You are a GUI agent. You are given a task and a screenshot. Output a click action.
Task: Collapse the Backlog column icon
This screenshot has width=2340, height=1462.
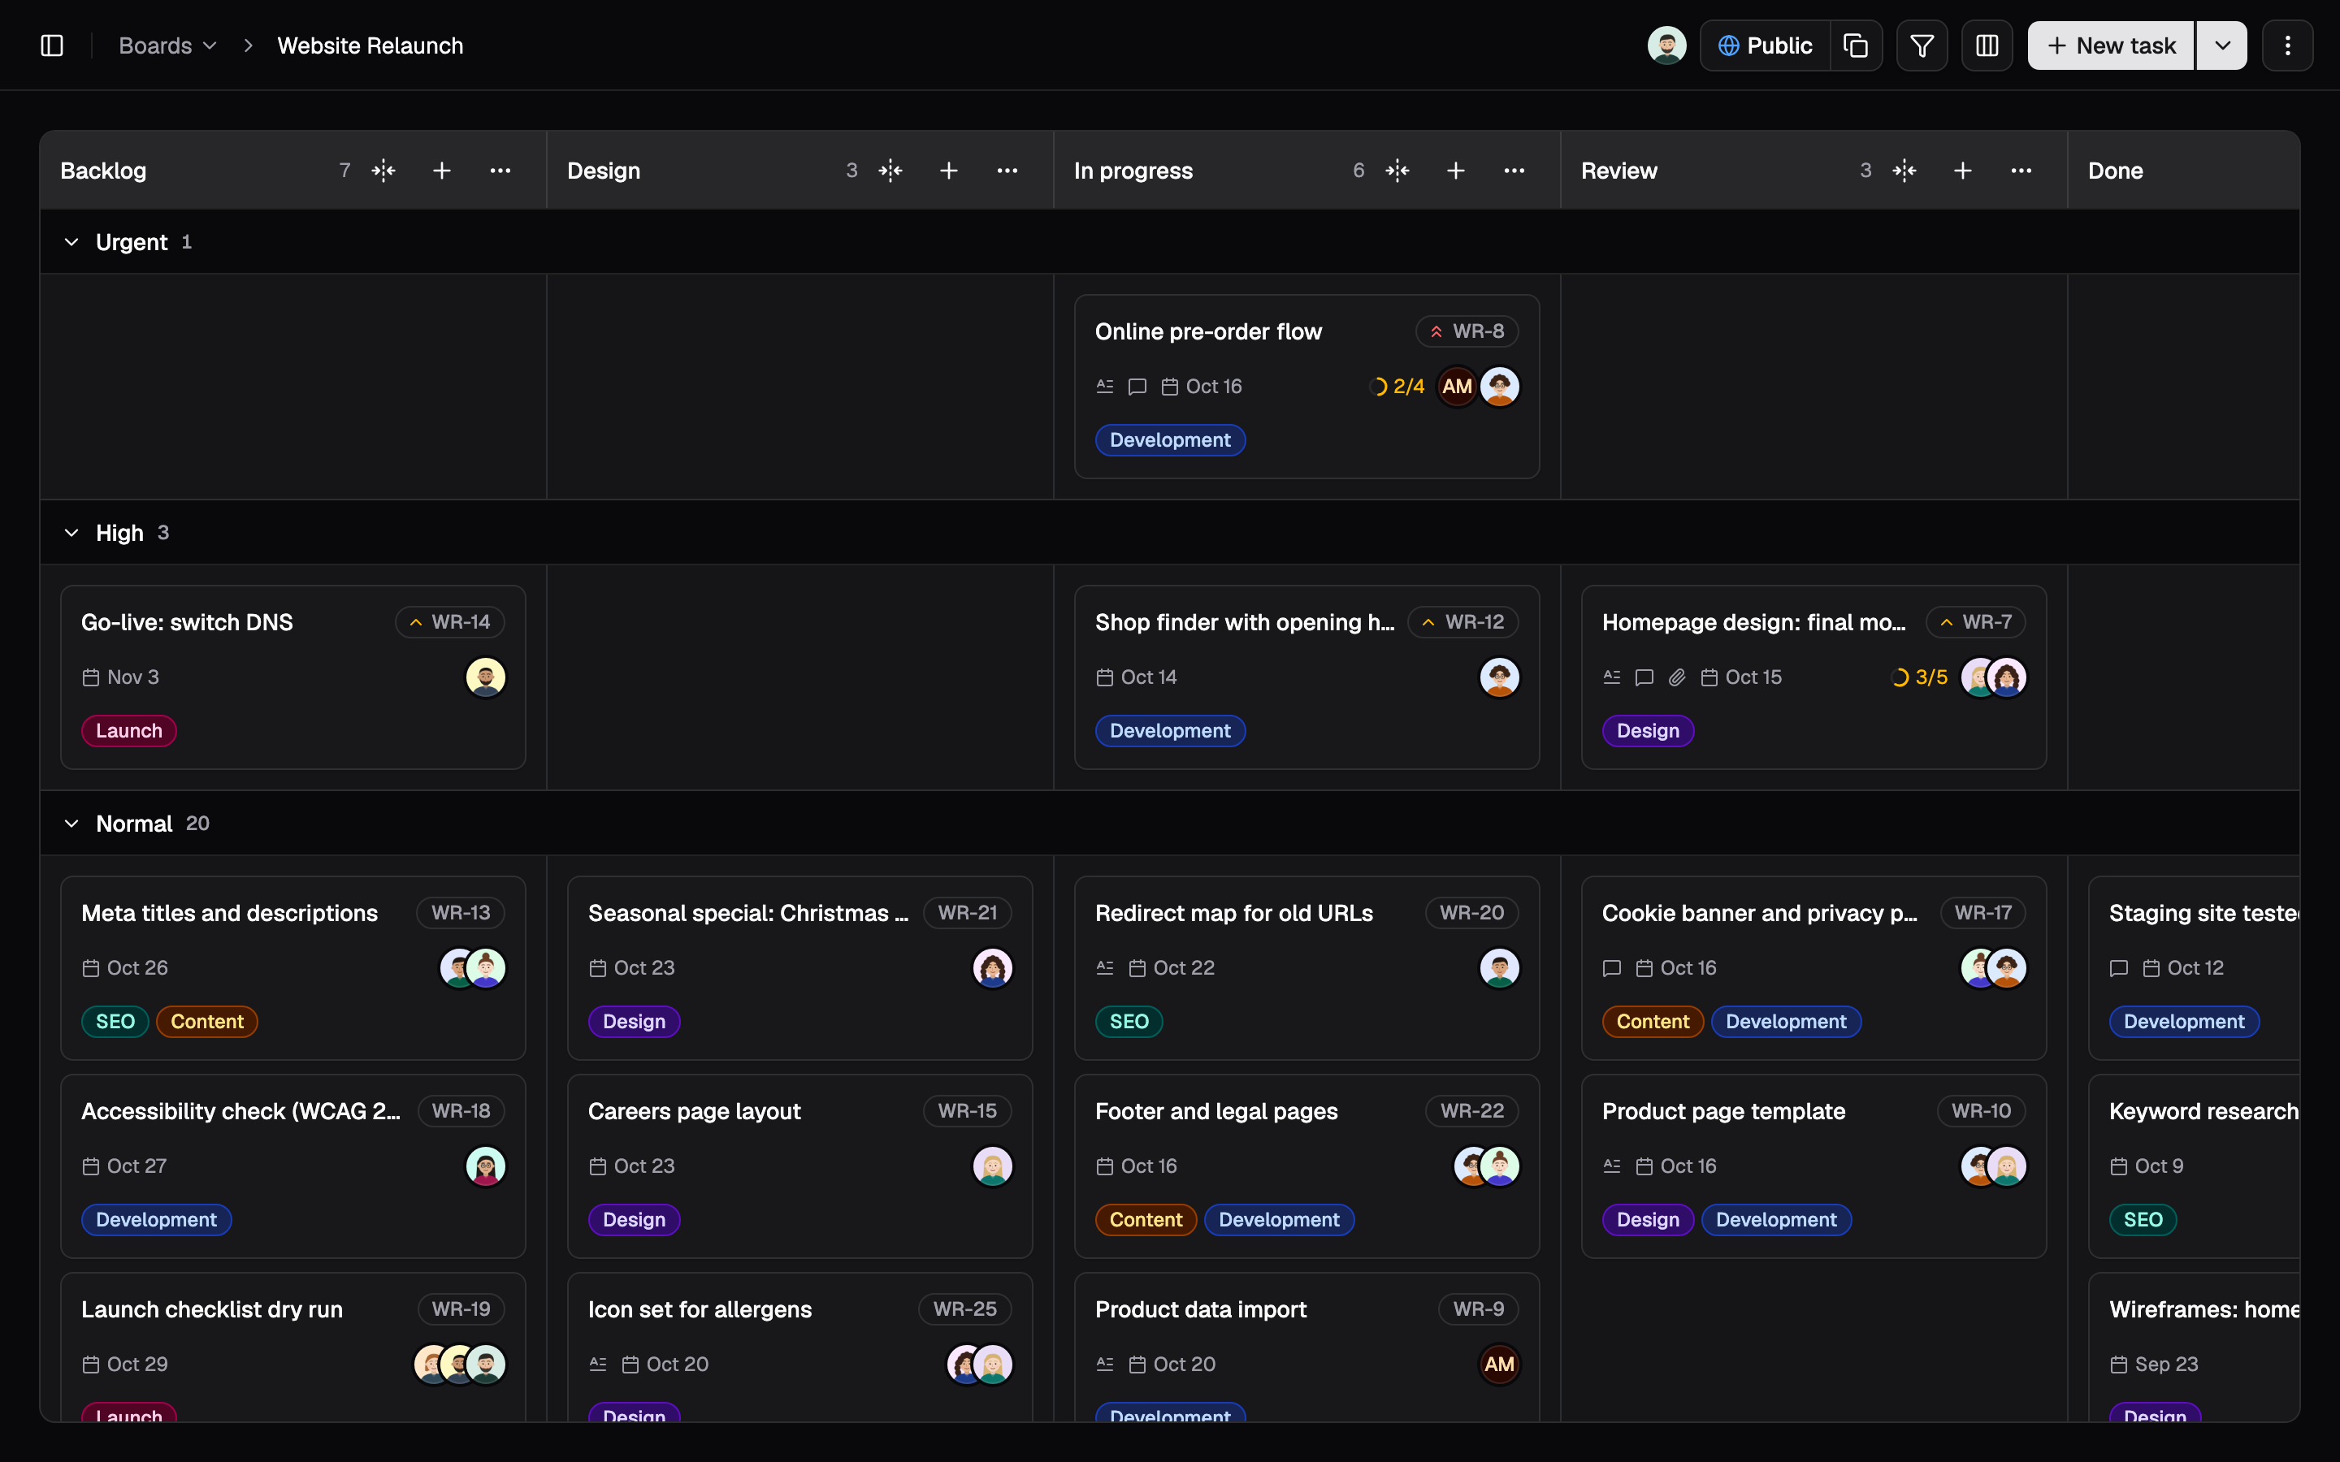[x=383, y=171]
